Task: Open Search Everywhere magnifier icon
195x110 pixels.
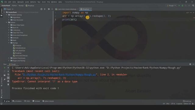Action: pyautogui.click(x=193, y=5)
